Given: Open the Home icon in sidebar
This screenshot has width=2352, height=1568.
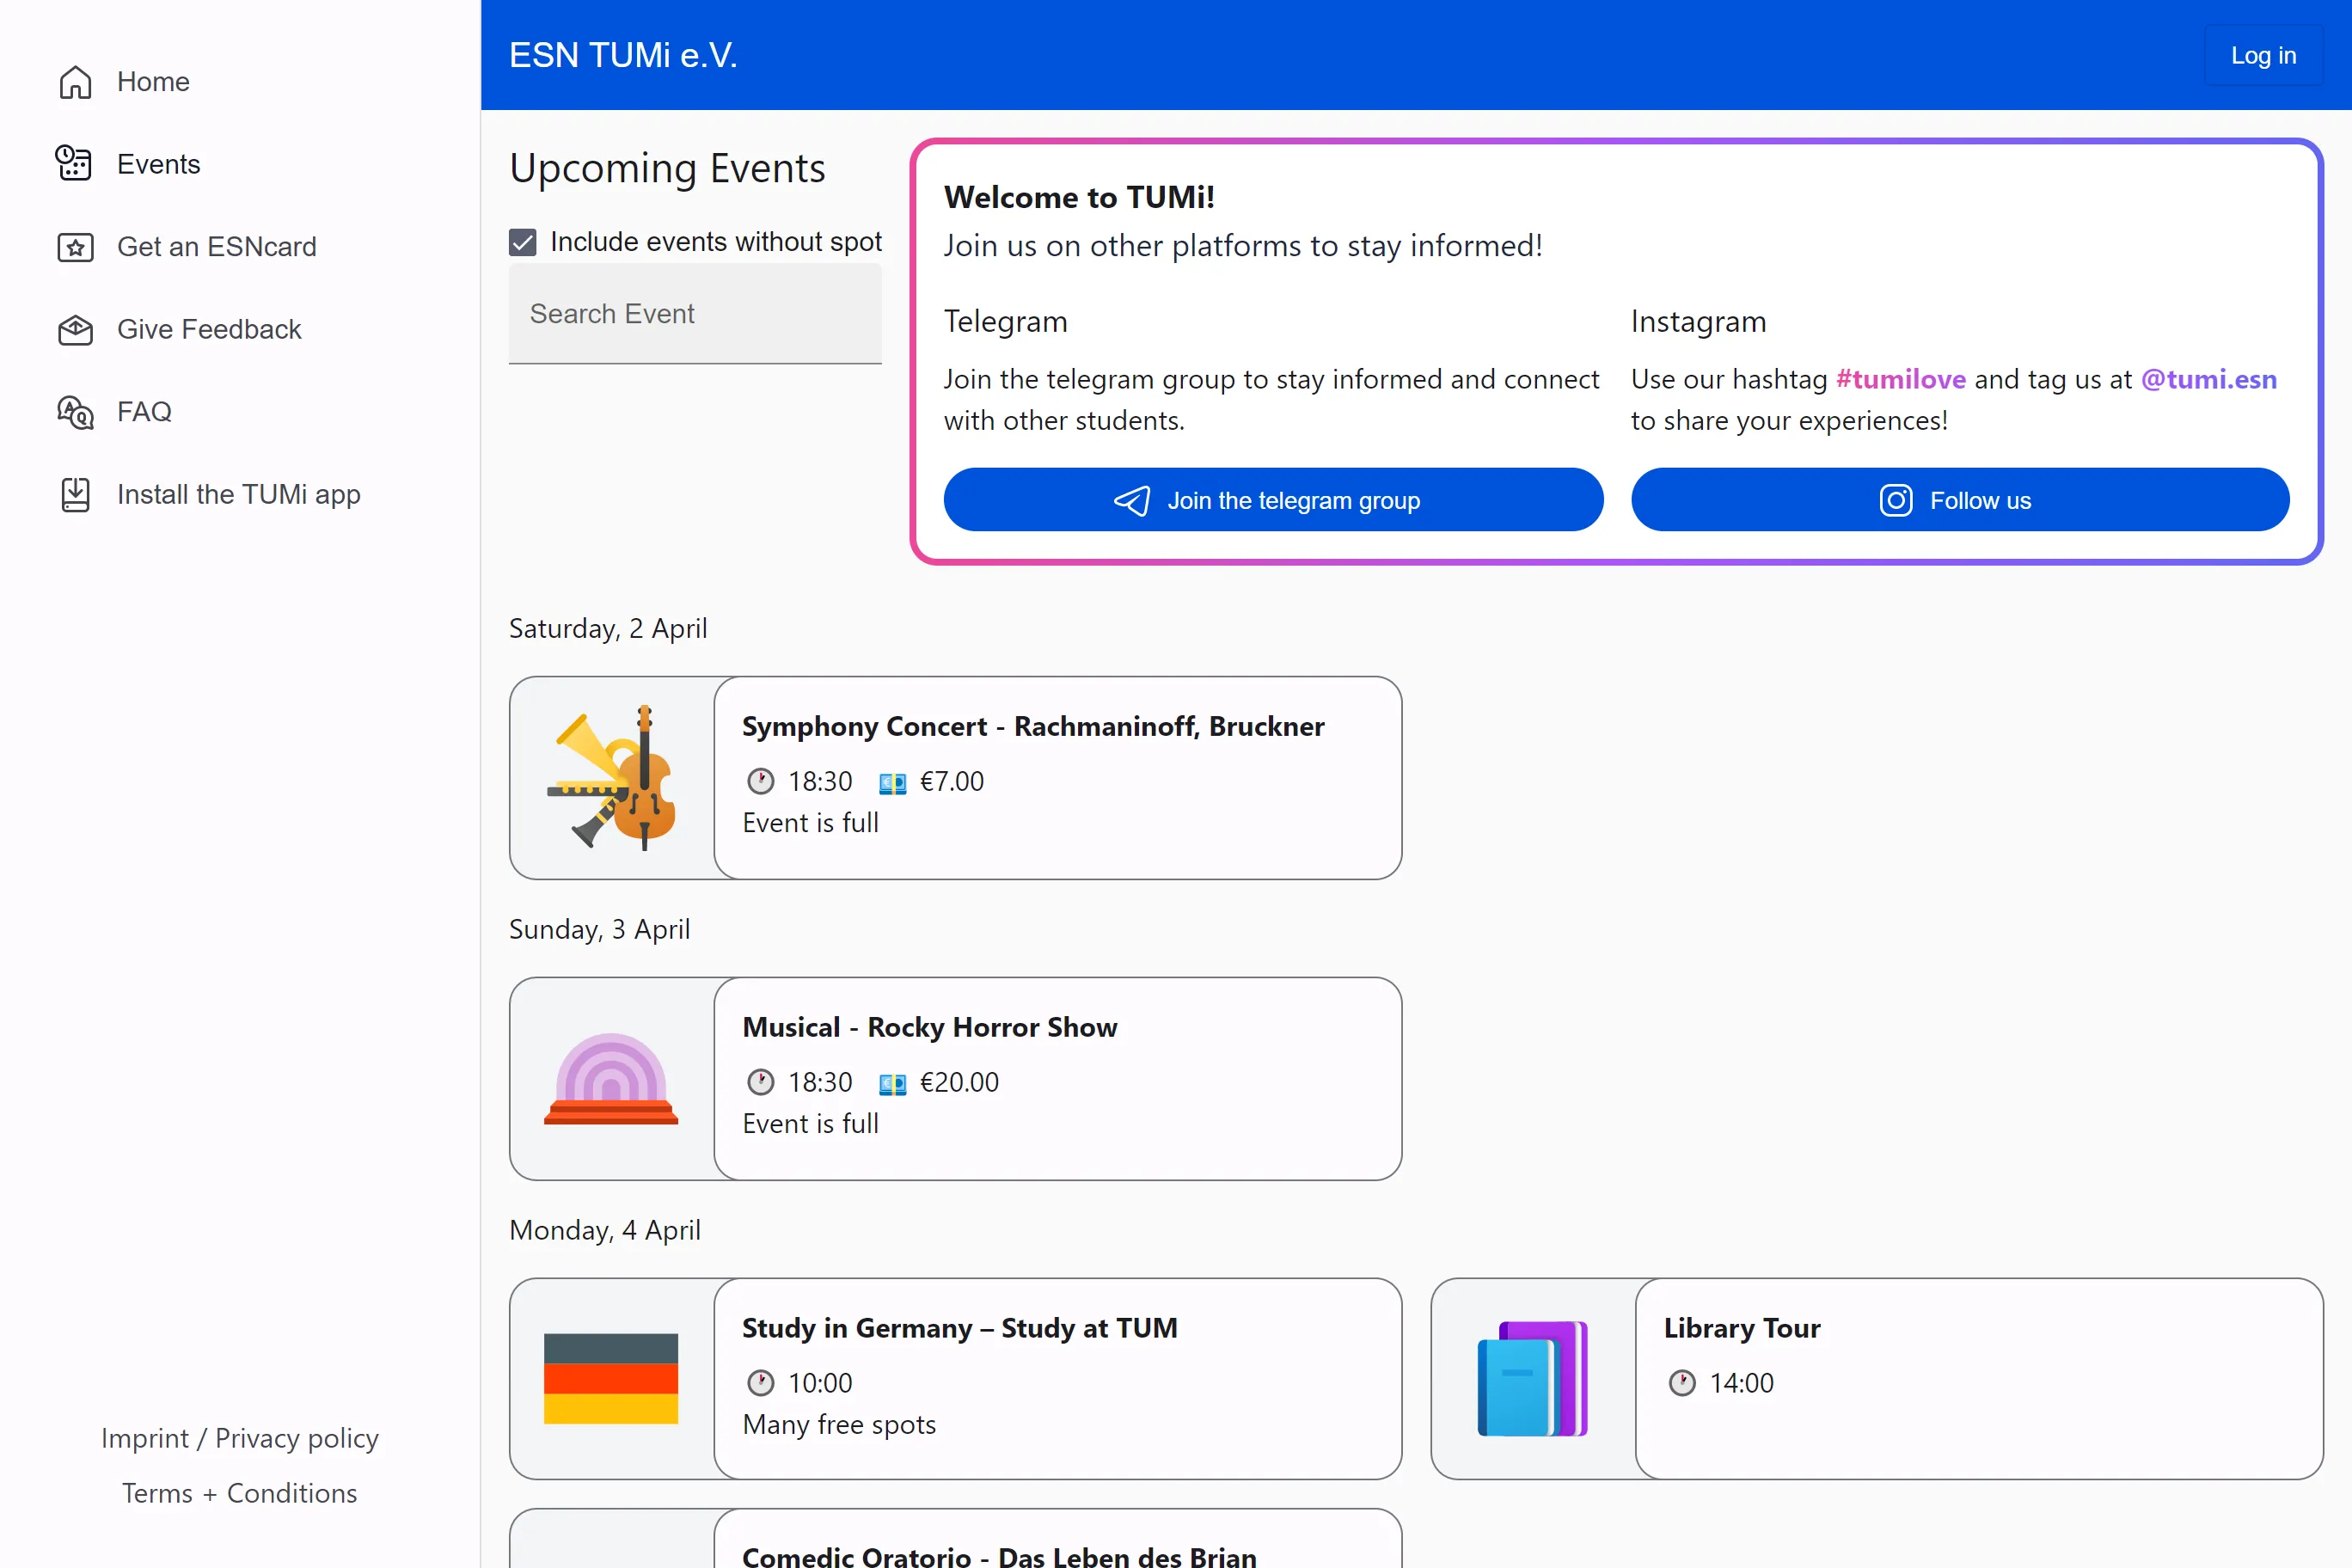Looking at the screenshot, I should (75, 82).
